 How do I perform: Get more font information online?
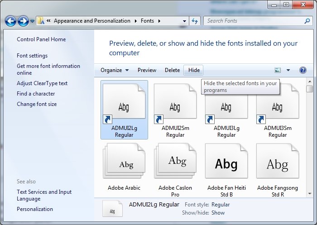48,69
